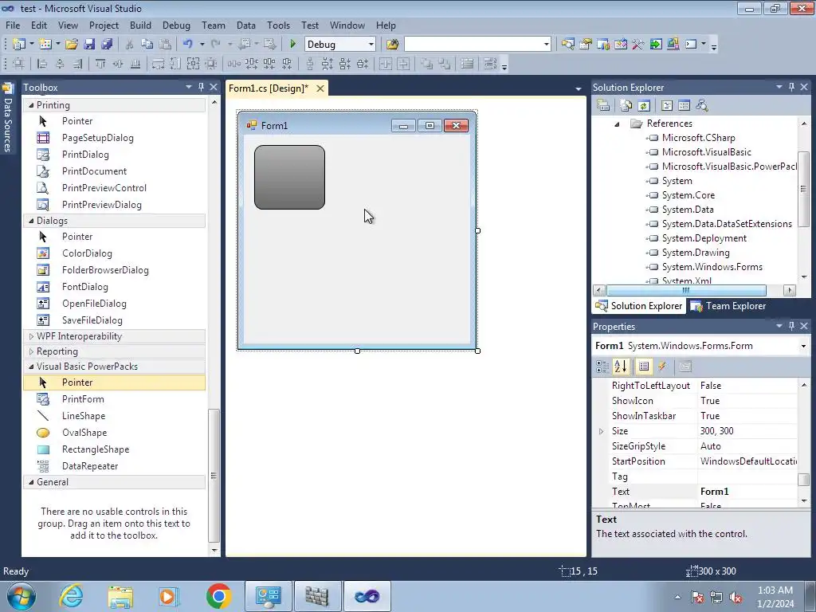The width and height of the screenshot is (816, 612).
Task: Click the Undo arrow icon
Action: pos(187,45)
